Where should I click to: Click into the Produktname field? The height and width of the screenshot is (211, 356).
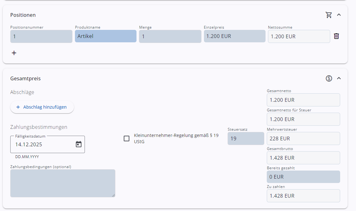(105, 36)
